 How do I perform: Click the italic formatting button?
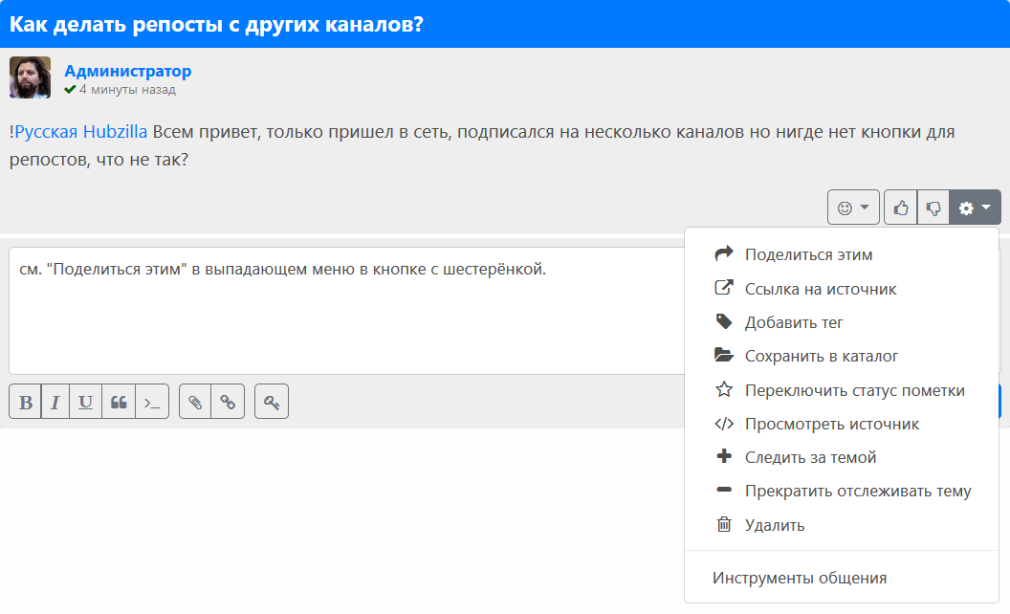tap(55, 402)
